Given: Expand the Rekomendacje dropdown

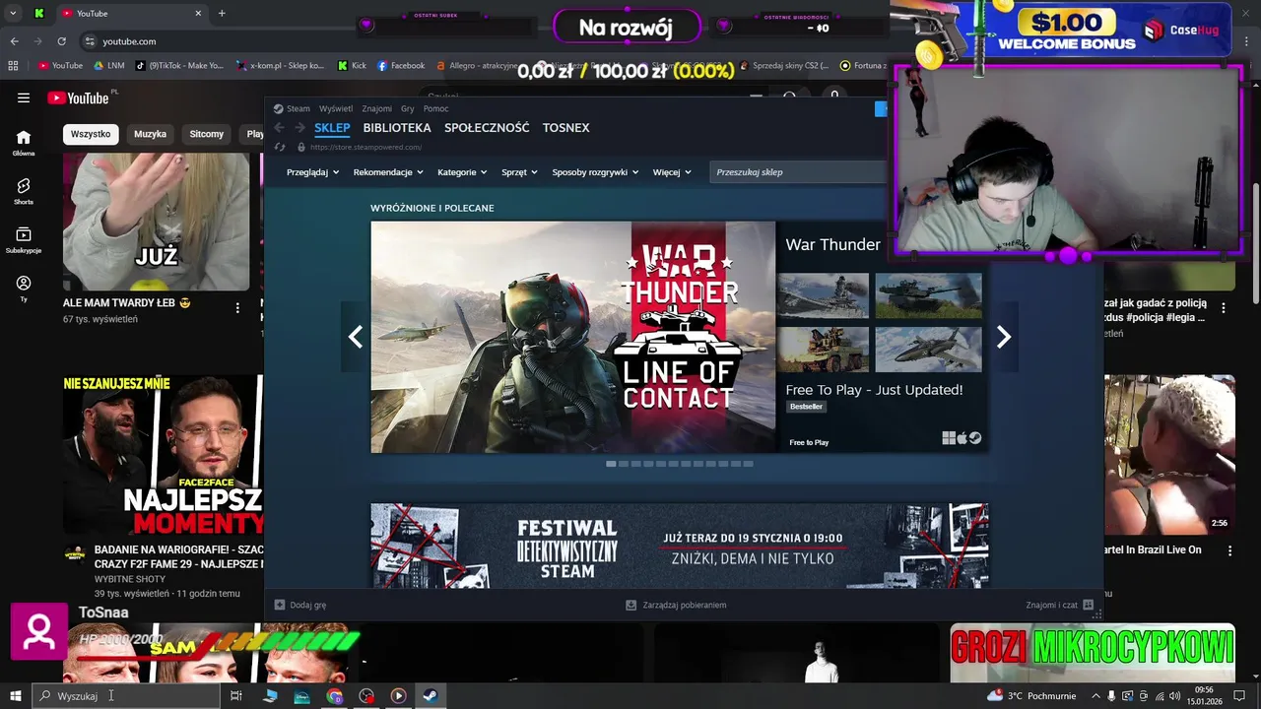Looking at the screenshot, I should [388, 172].
